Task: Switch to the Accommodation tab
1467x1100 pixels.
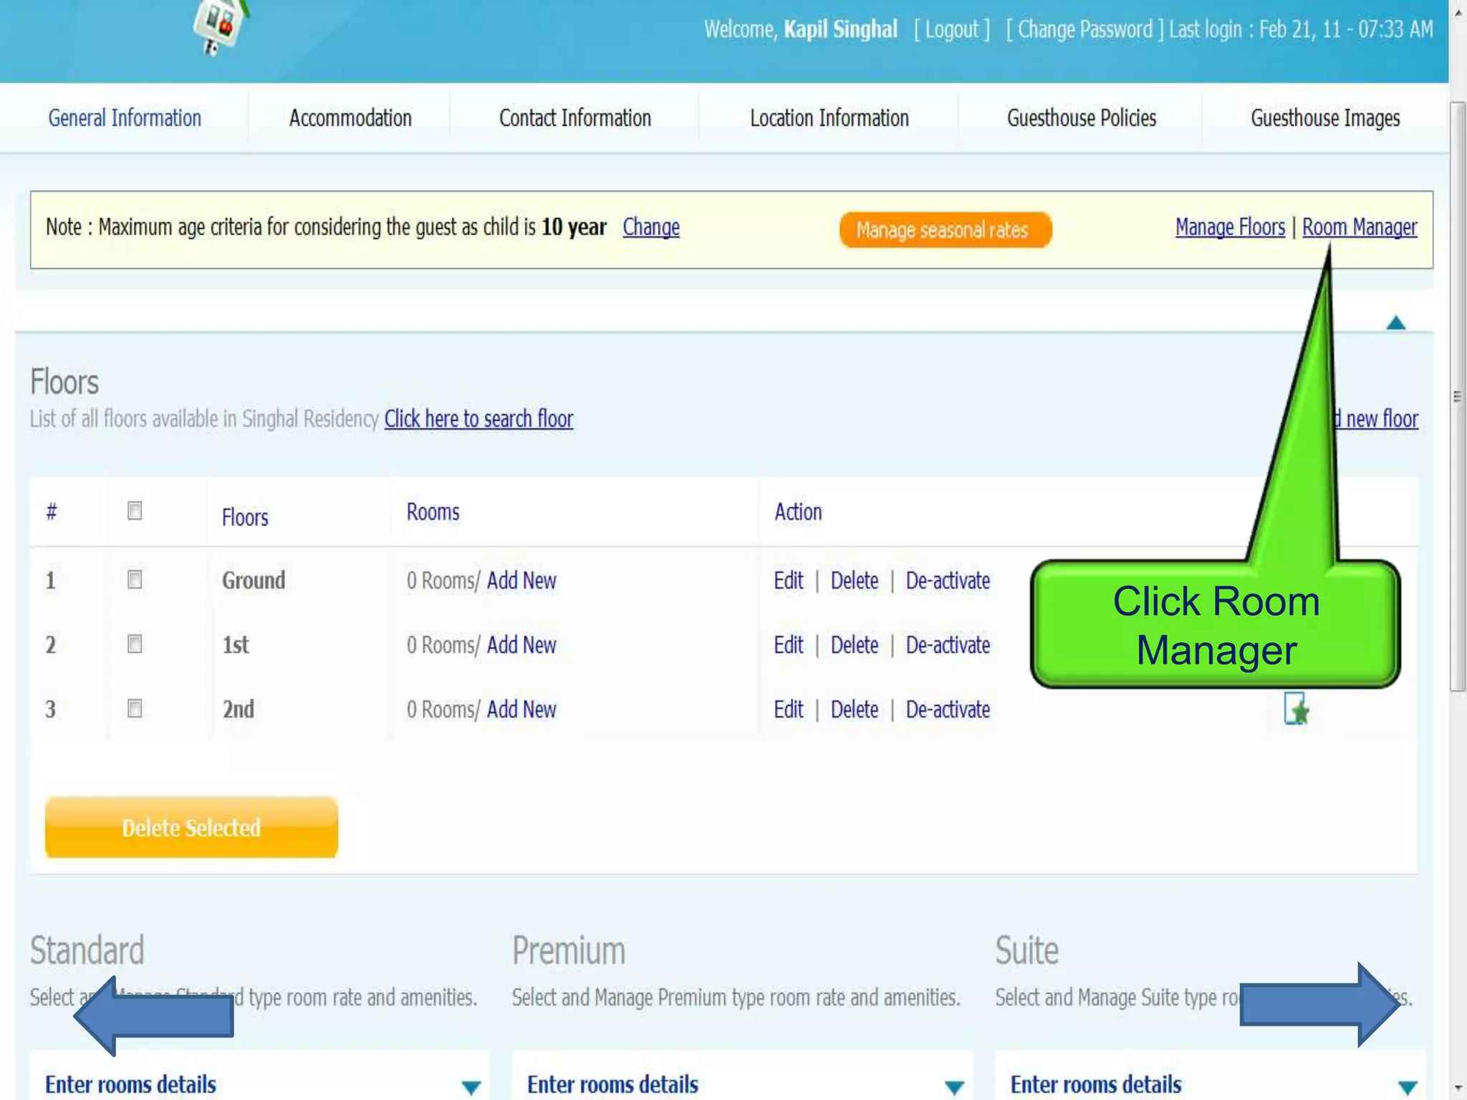Action: click(x=350, y=118)
